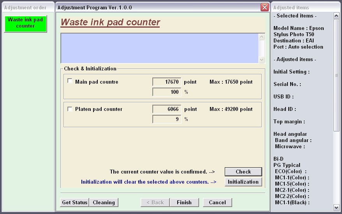Click 'Port : Auto selection' text
Viewport: 342px width, 214px height.
[298, 47]
